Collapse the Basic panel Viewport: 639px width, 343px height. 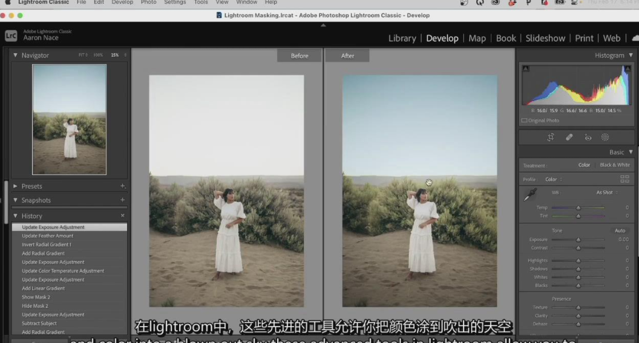pyautogui.click(x=631, y=152)
